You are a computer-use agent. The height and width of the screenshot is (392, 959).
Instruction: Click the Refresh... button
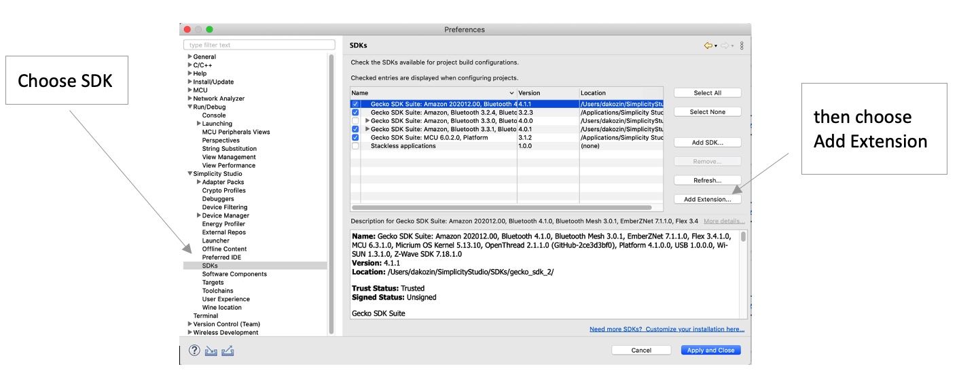[x=707, y=181]
